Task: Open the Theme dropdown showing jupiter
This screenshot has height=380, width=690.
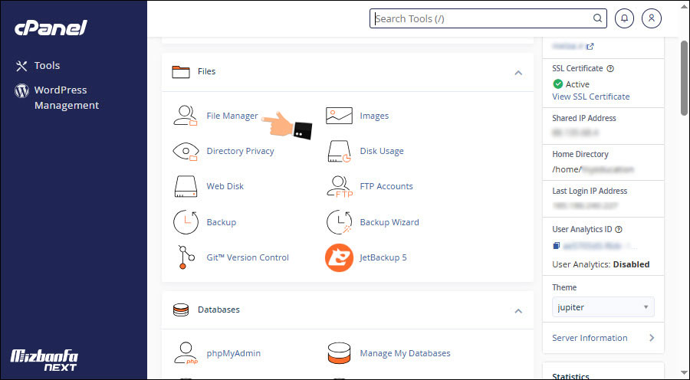Action: point(603,307)
